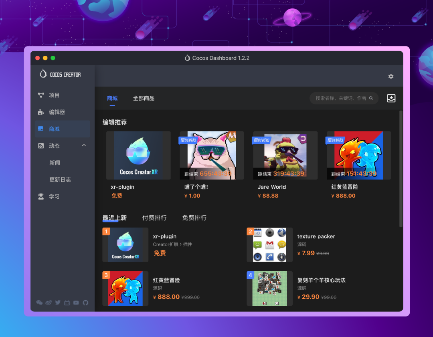The height and width of the screenshot is (337, 433).
Task: Open the Bilibili icon link
Action: (x=67, y=303)
